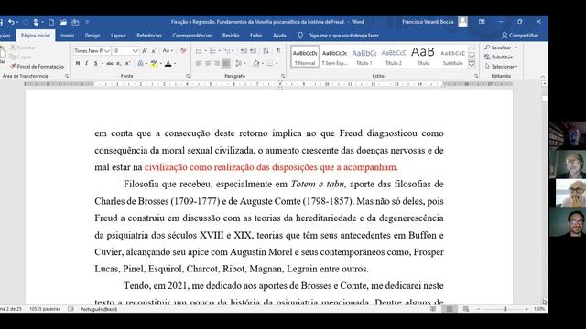Click the text highlight color yellow marker

154,63
